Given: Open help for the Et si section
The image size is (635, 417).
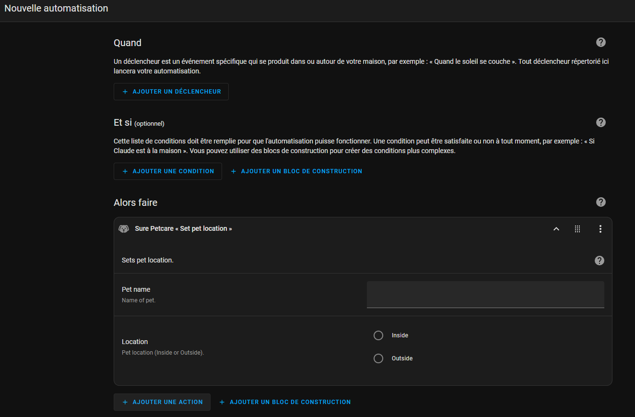Looking at the screenshot, I should pyautogui.click(x=600, y=122).
